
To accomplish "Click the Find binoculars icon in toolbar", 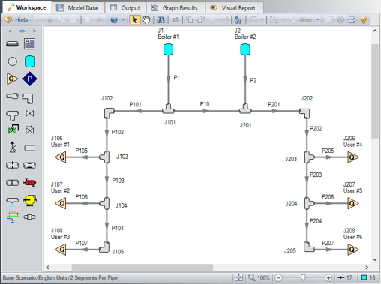I will point(160,19).
